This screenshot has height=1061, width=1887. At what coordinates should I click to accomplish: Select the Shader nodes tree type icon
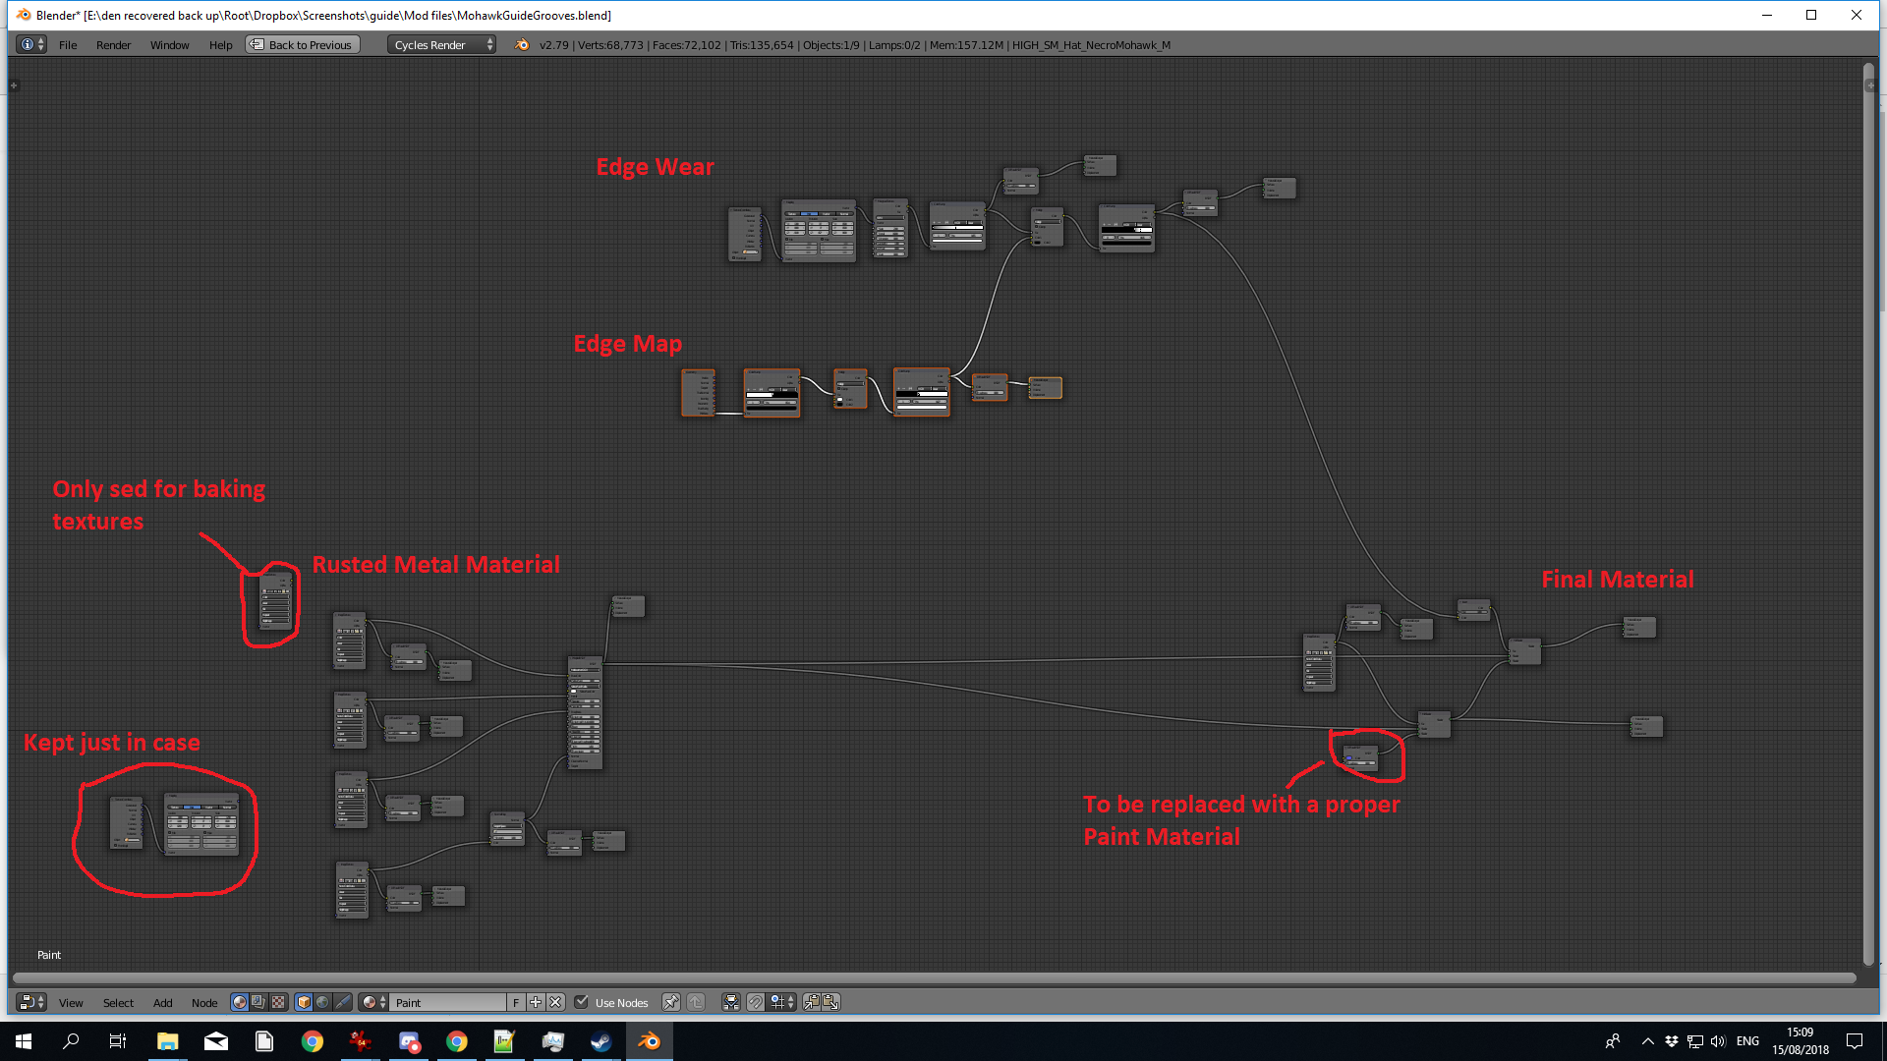tap(240, 1002)
